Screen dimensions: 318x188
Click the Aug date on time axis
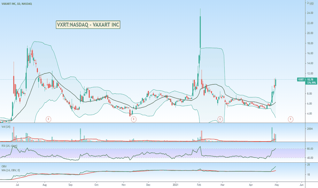(x=45, y=185)
